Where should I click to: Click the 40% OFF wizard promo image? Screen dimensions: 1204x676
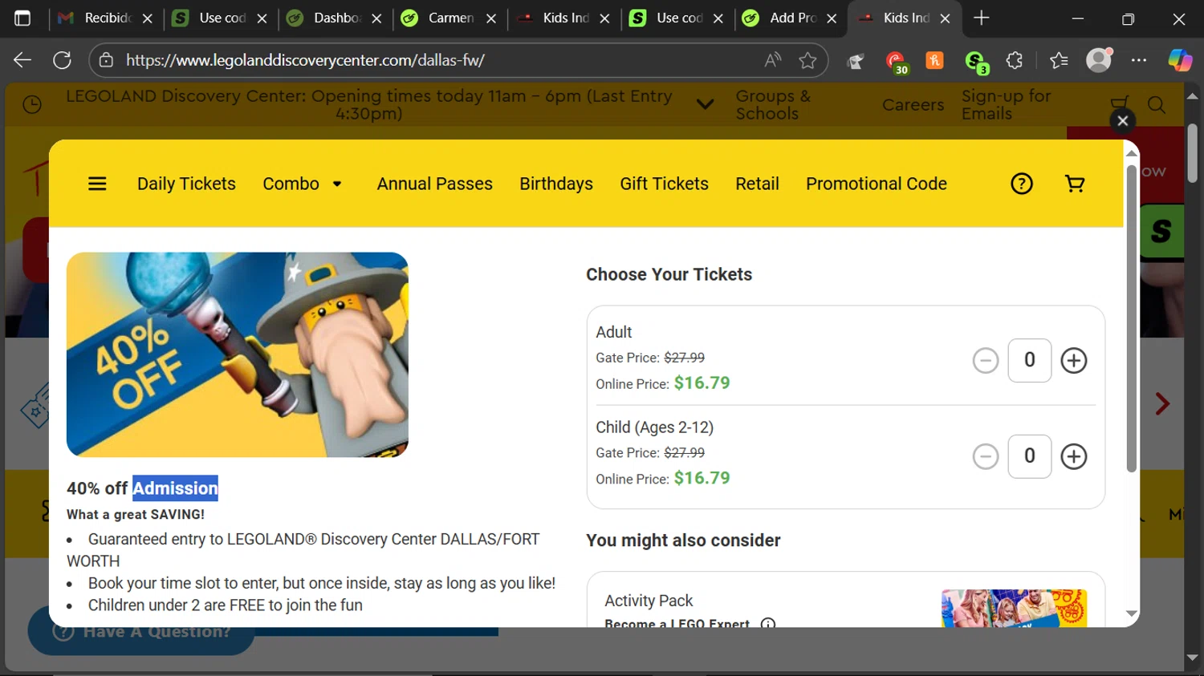pos(238,354)
